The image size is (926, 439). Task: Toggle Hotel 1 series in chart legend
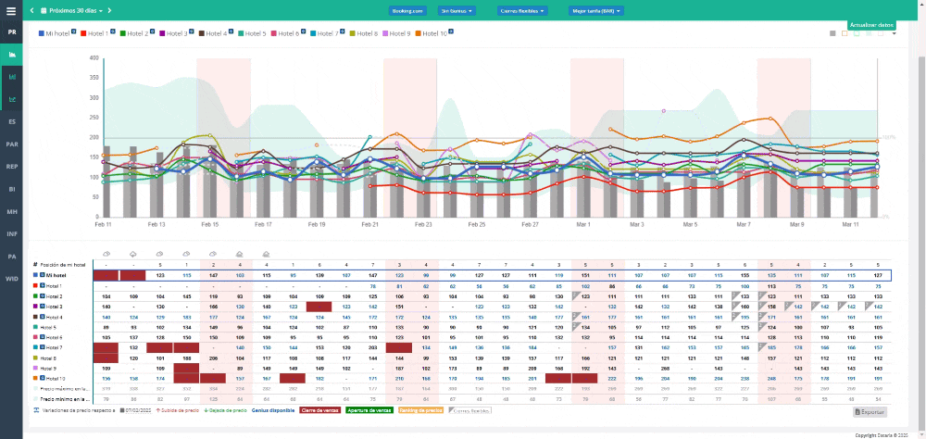(x=94, y=33)
